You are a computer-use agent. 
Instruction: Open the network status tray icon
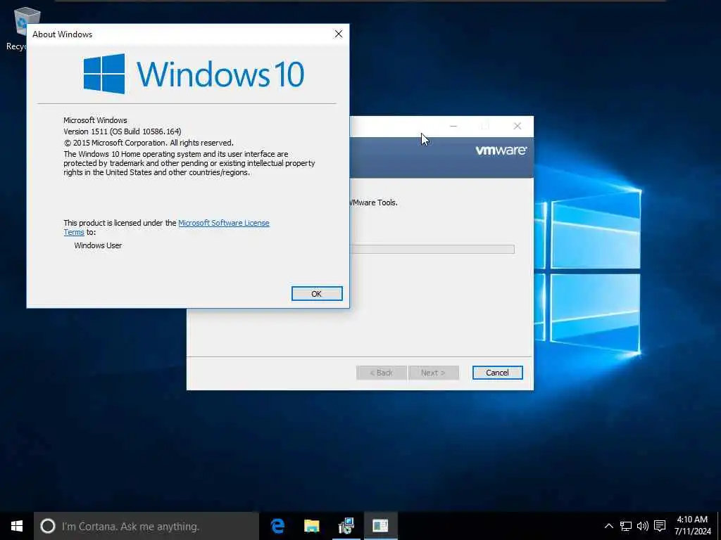click(x=625, y=526)
